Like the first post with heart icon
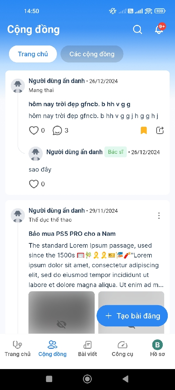Screen dimensions: 175x390 click(34, 130)
